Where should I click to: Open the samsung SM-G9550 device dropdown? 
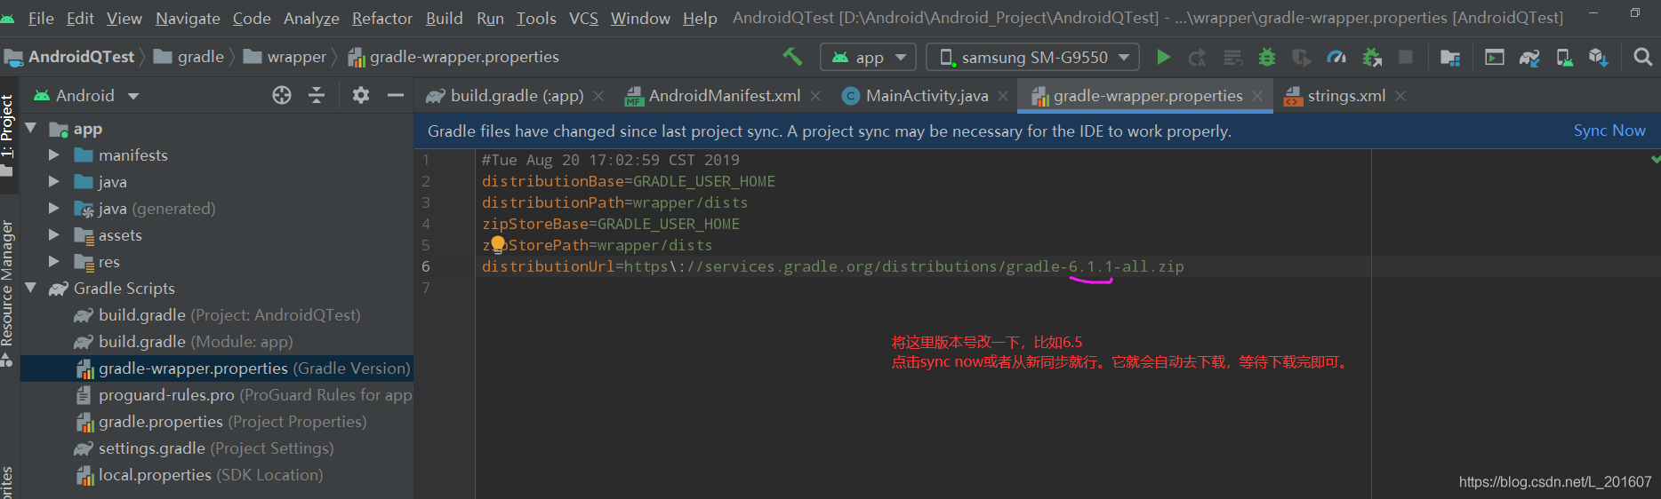(1032, 58)
